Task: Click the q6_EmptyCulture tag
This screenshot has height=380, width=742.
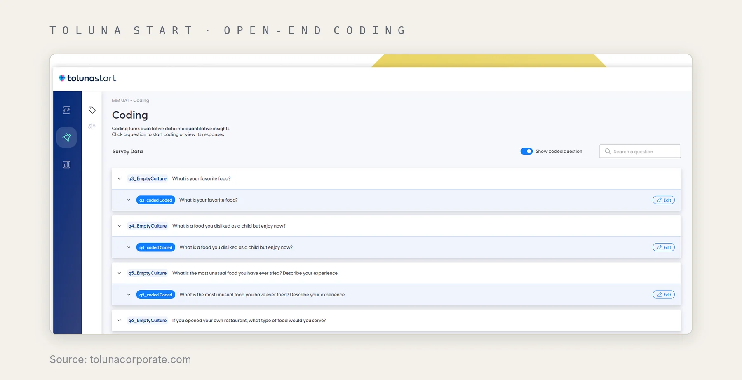Action: click(x=147, y=321)
